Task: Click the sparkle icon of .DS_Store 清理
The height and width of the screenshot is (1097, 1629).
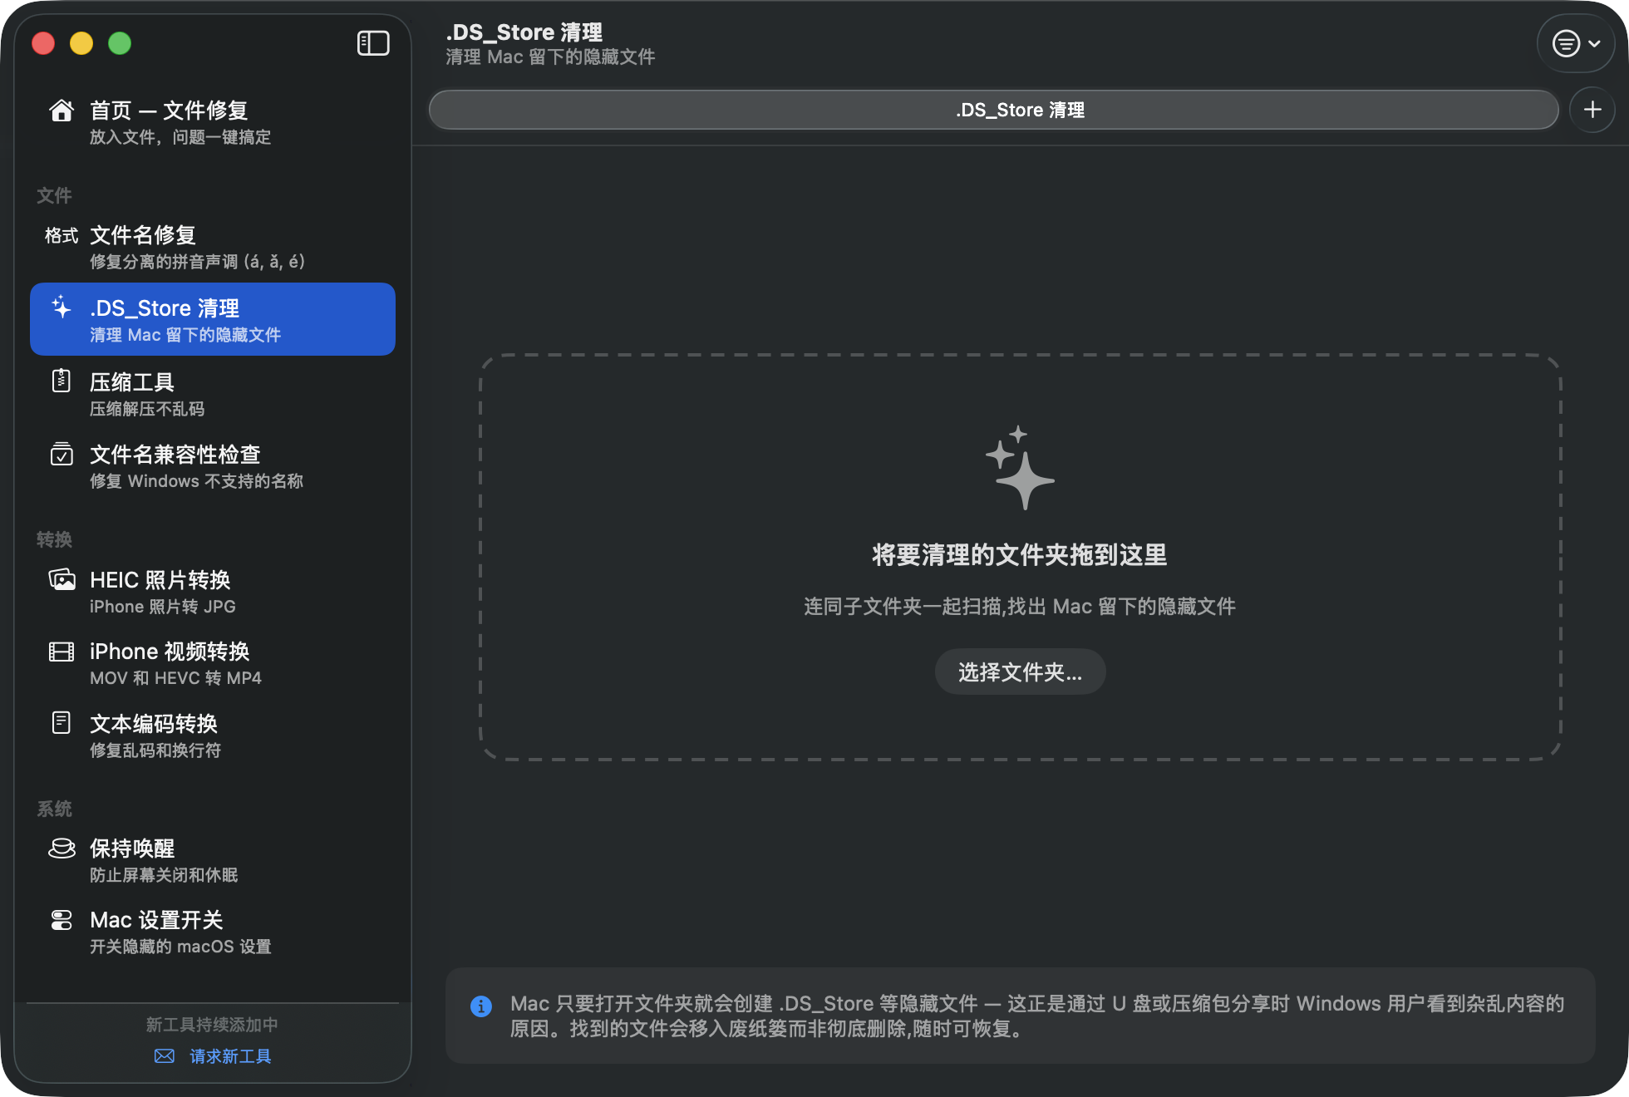Action: pos(62,307)
